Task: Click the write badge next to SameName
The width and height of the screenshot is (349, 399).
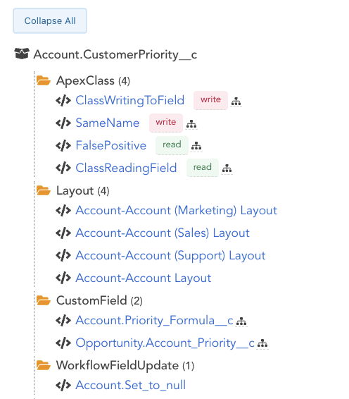Action: (x=166, y=123)
